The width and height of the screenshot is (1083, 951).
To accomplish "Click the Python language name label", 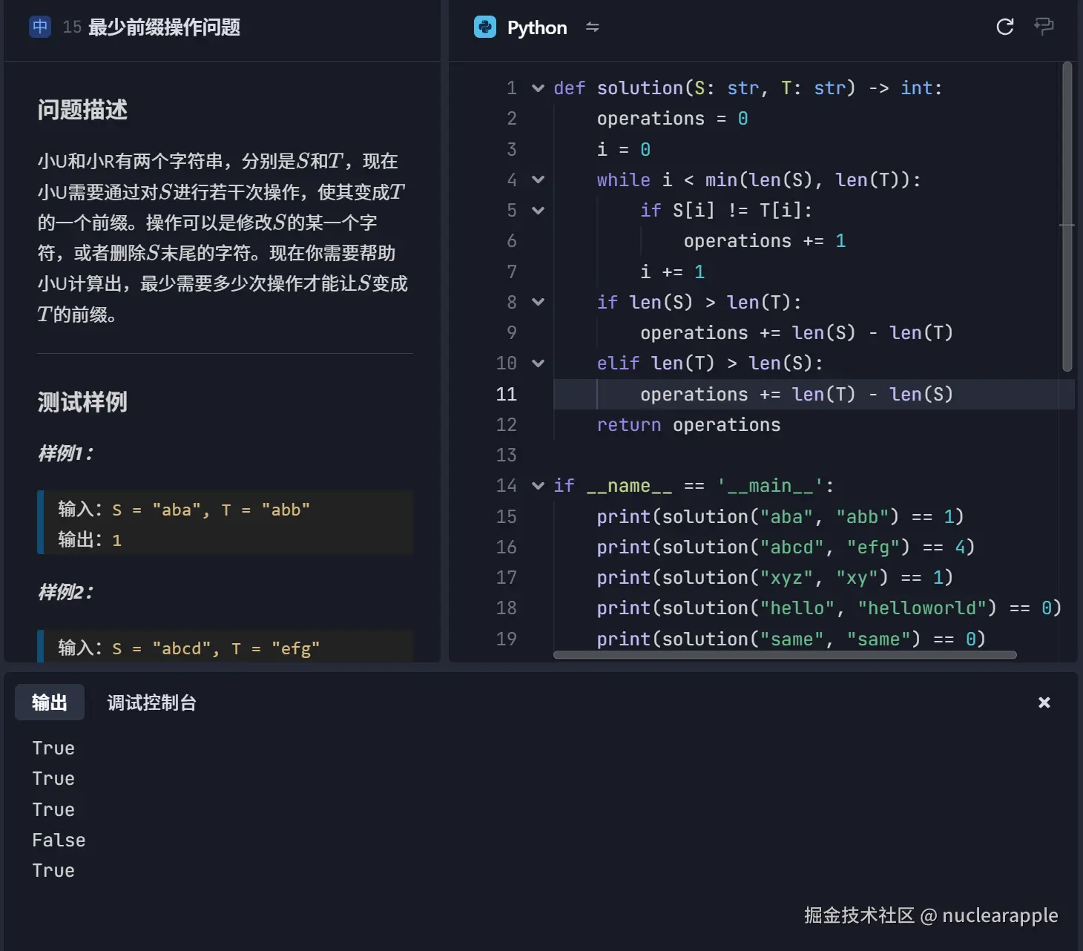I will click(537, 28).
